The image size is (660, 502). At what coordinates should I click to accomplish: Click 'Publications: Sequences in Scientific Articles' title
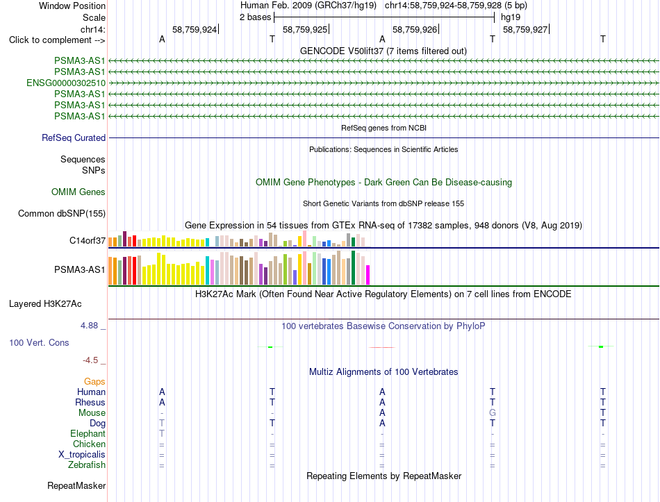(383, 149)
